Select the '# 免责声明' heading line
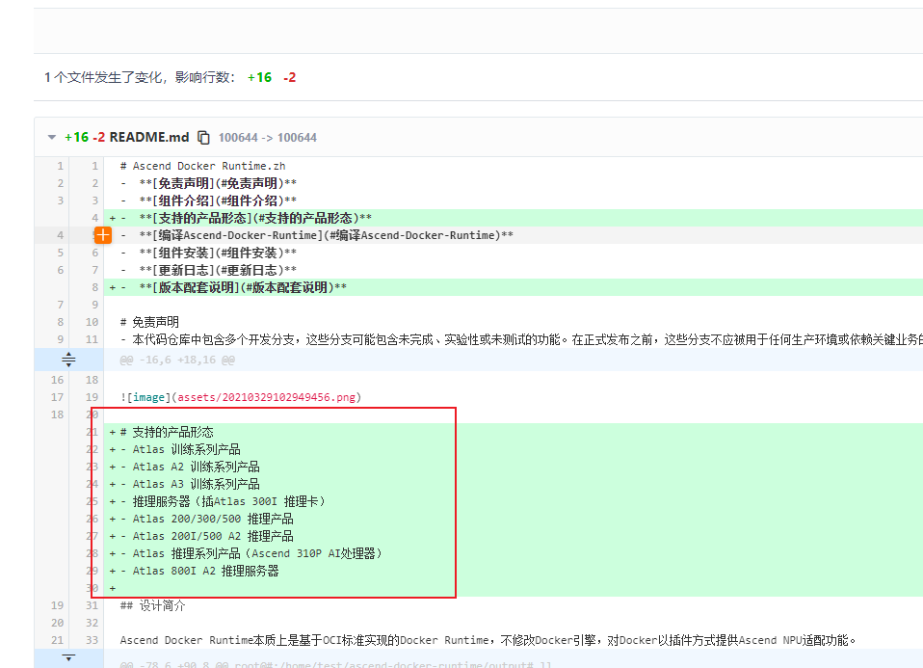The width and height of the screenshot is (923, 668). [149, 322]
